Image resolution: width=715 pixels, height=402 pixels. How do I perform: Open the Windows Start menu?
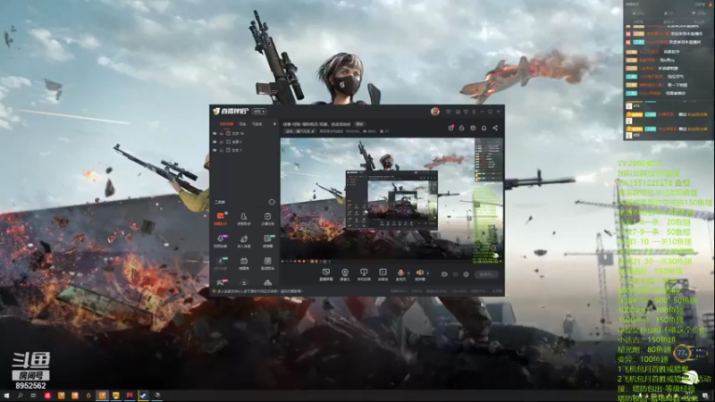[x=7, y=396]
